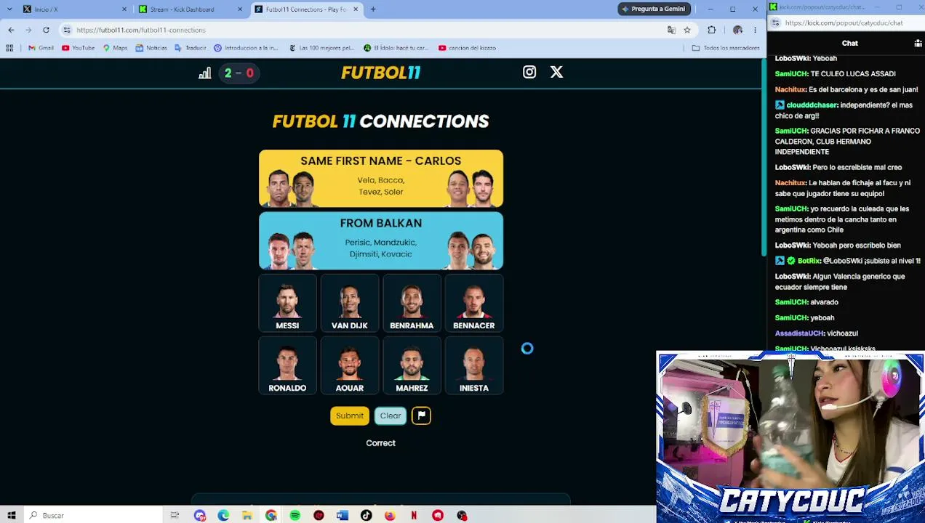
Task: Select the Van Dijk player card
Action: 350,304
